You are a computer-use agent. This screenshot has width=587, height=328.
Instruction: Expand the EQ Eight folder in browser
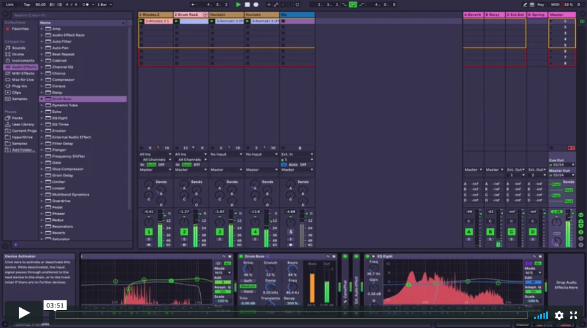point(42,118)
